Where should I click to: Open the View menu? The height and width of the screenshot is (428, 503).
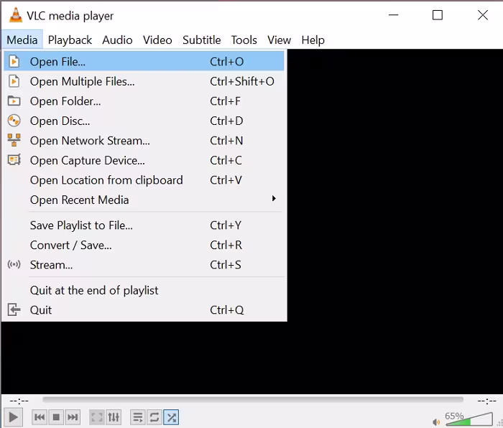click(279, 39)
